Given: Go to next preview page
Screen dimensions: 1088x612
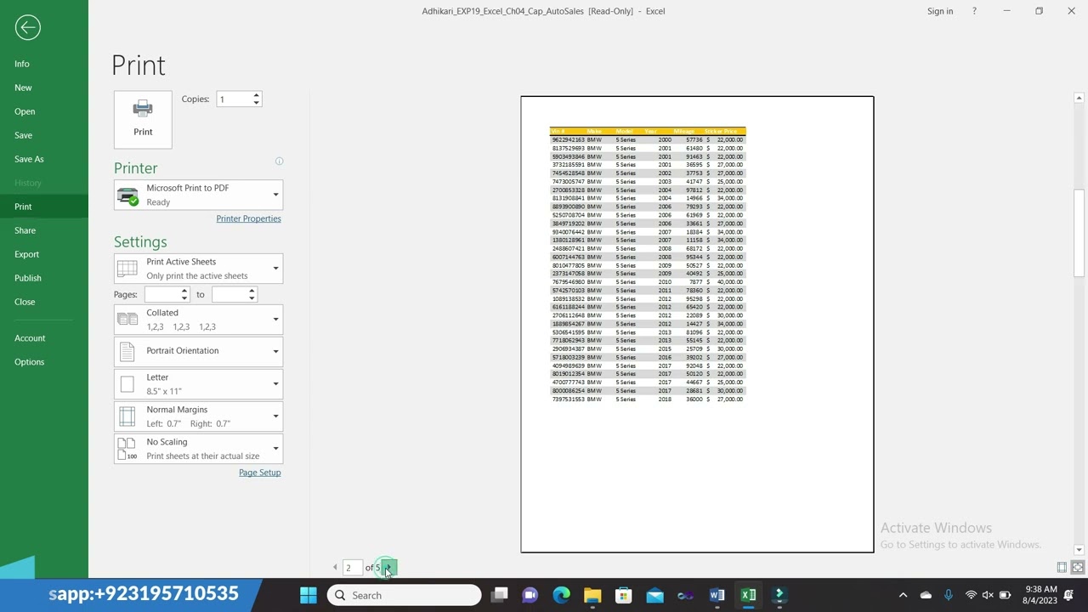Looking at the screenshot, I should [x=388, y=567].
